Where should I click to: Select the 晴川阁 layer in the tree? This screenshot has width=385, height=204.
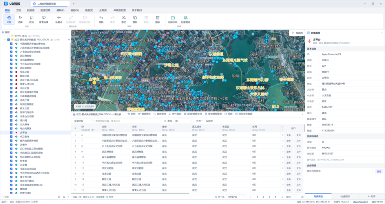click(23, 120)
